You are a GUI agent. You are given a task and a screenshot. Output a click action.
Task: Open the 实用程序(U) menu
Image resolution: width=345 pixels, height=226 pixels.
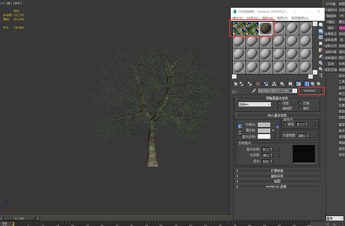(300, 18)
